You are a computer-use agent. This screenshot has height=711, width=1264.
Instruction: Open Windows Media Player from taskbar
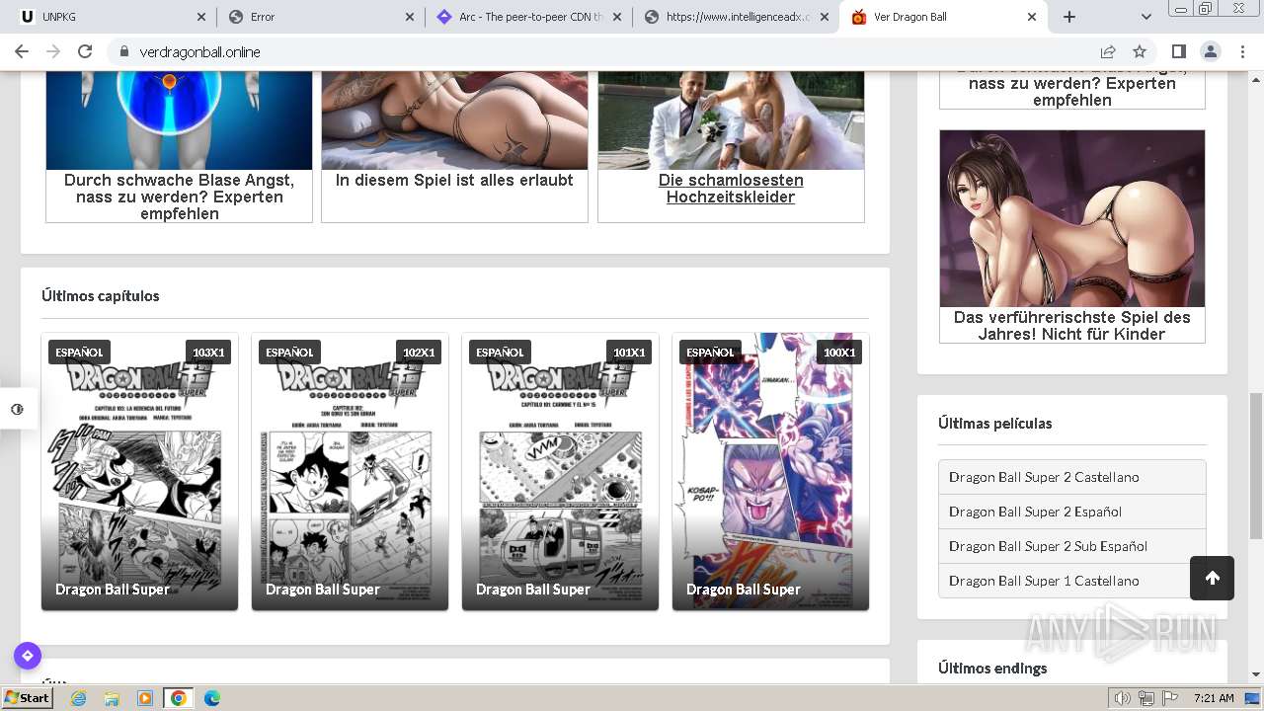(x=145, y=698)
